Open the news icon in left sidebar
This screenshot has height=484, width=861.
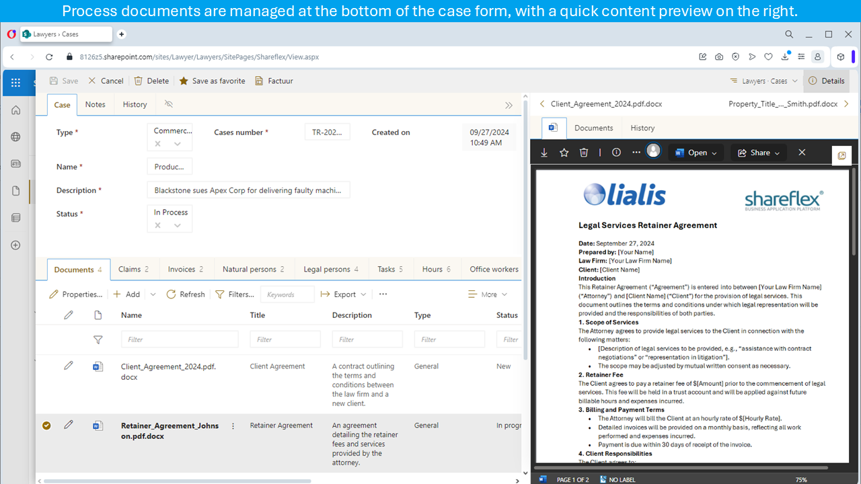pyautogui.click(x=16, y=164)
